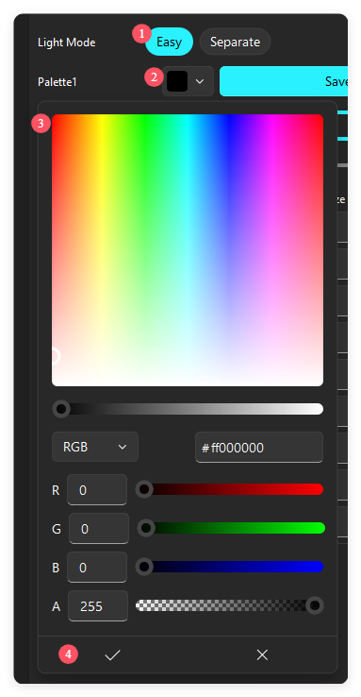Viewport: 361px width, 697px height.
Task: Click the A alpha value input box
Action: (x=98, y=606)
